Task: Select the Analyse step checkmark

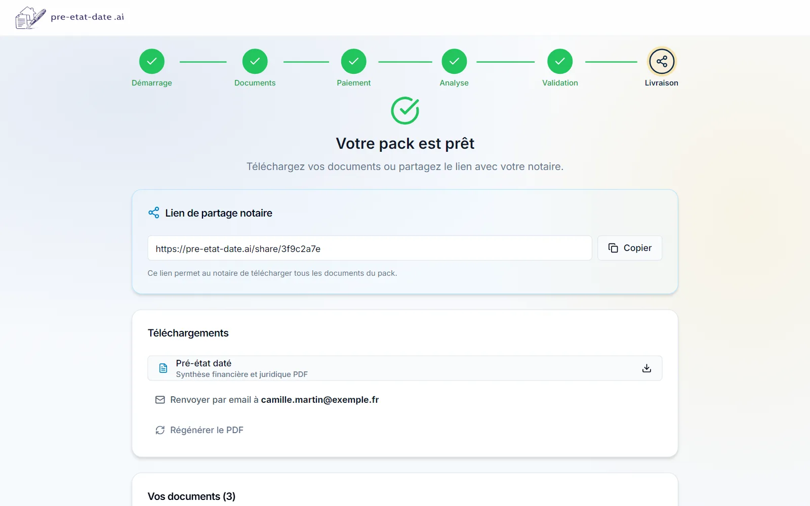Action: click(x=454, y=61)
